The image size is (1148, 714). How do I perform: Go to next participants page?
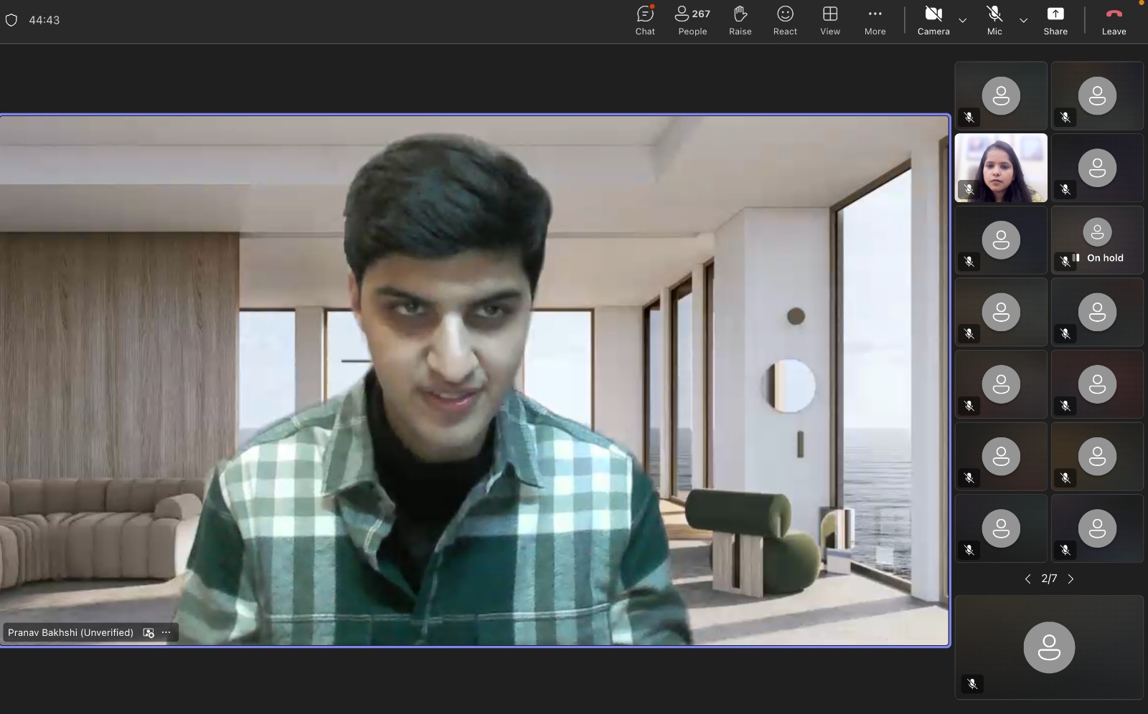click(x=1071, y=579)
